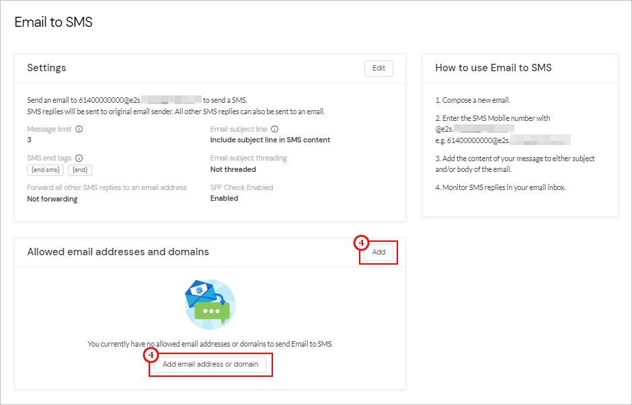Click the 'SMS end tags' label

[49, 159]
